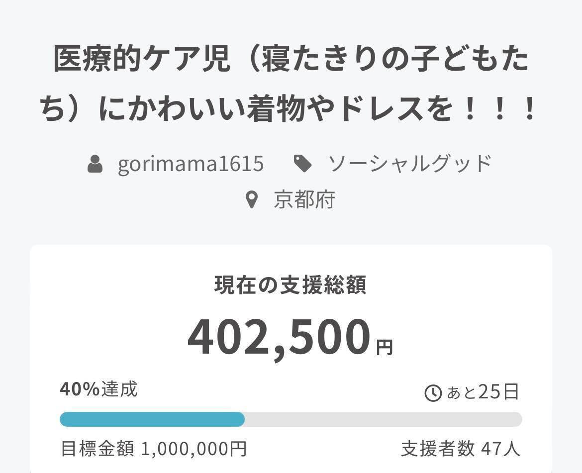The image size is (582, 473).
Task: Click the 現在の支援総額 heading
Action: pyautogui.click(x=291, y=285)
